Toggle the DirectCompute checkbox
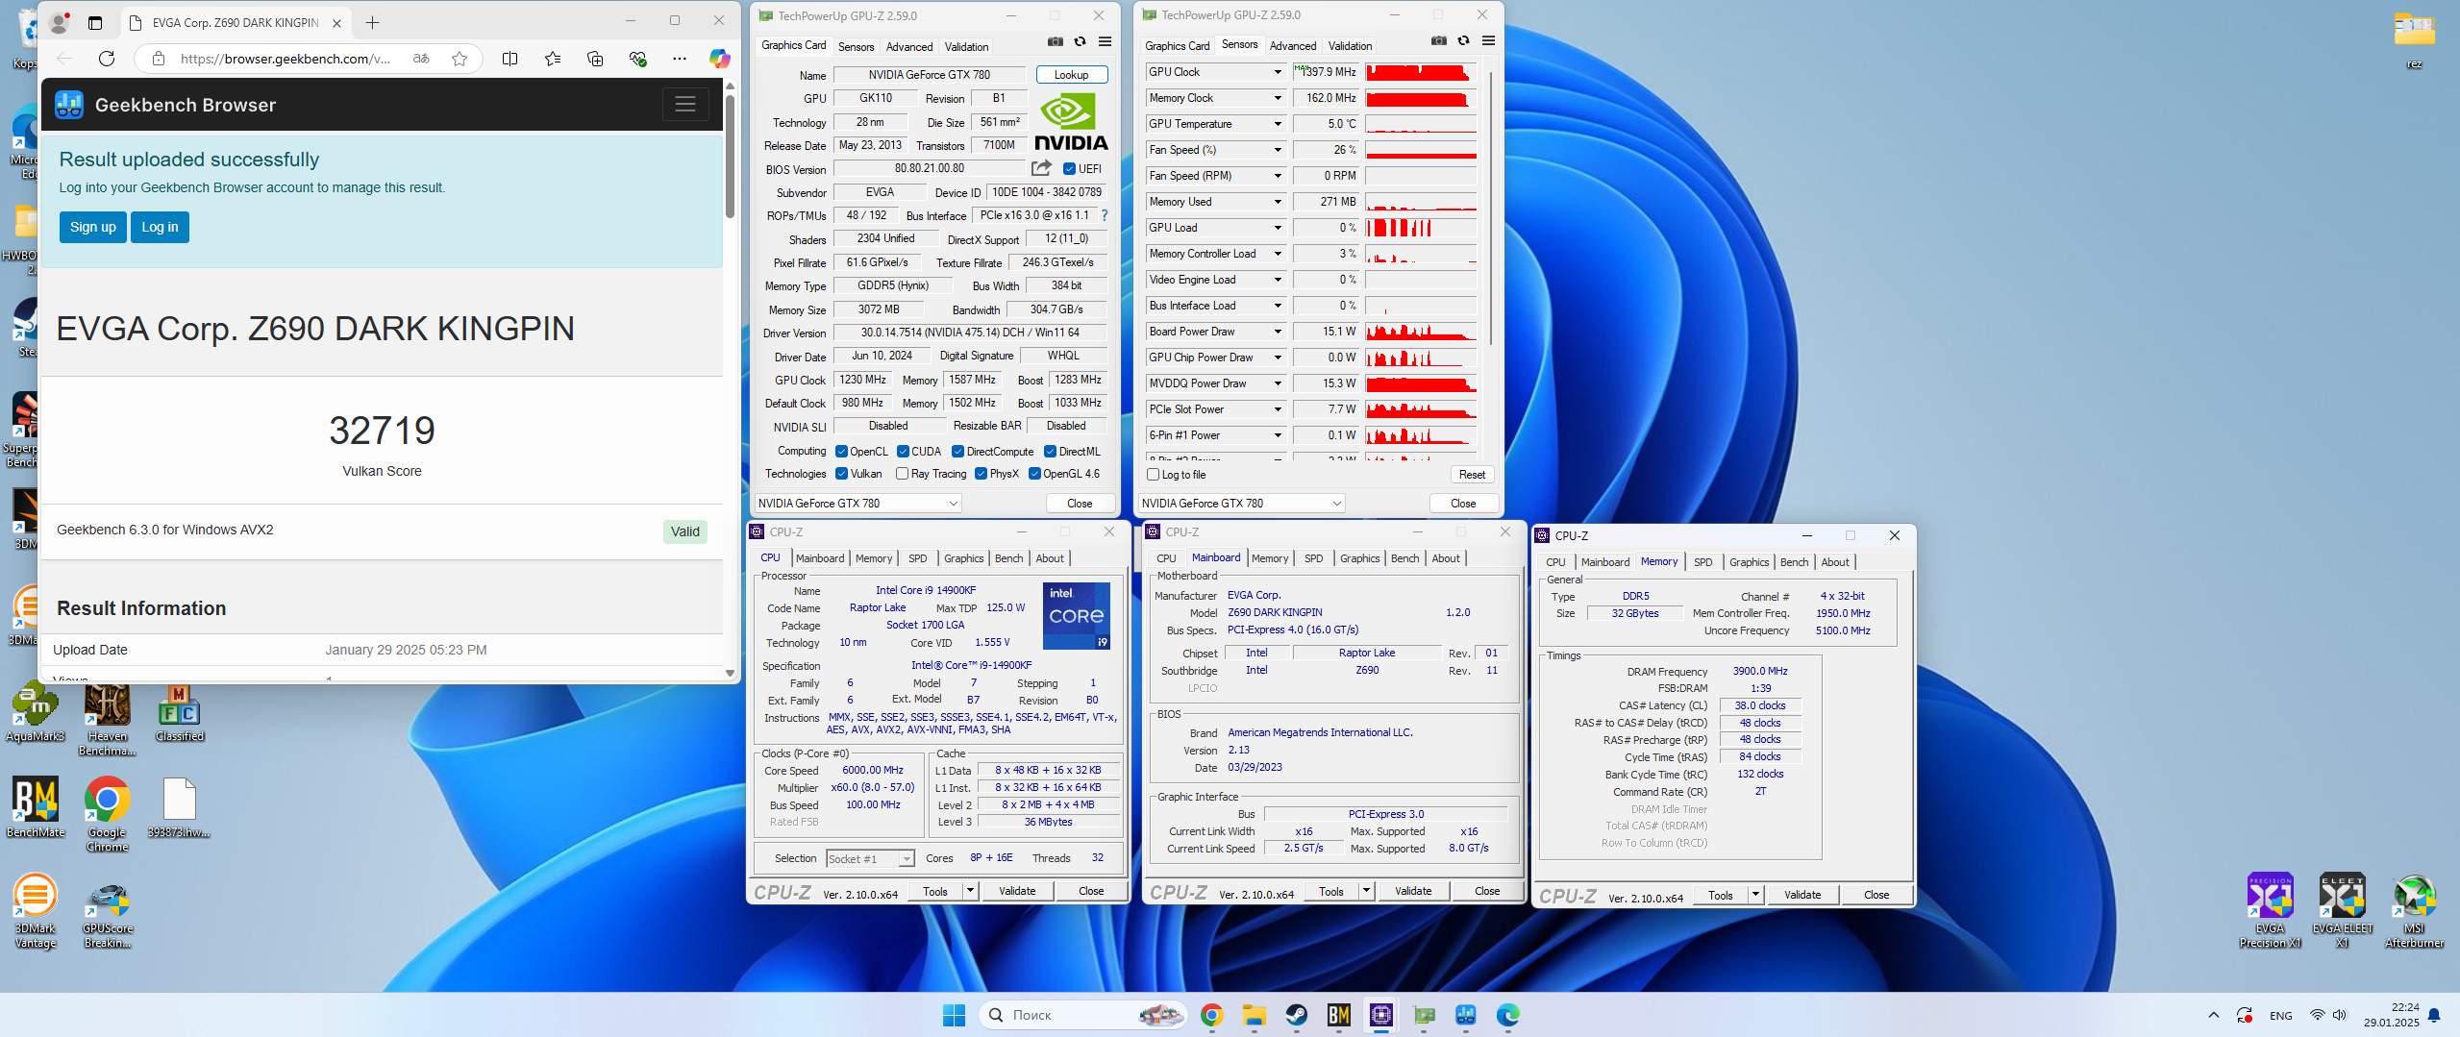 point(957,452)
